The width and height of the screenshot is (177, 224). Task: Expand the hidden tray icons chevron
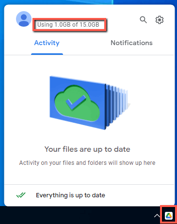click(x=157, y=216)
